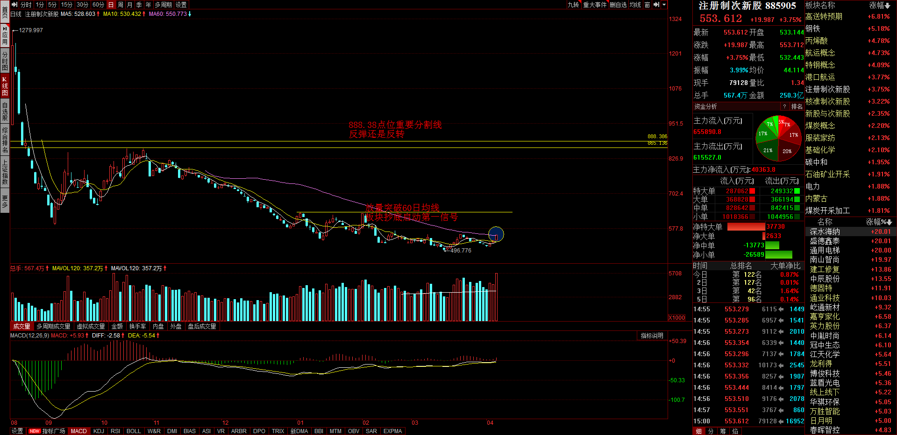This screenshot has width=897, height=435.
Task: Click the 窗 window layout button
Action: coord(647,5)
